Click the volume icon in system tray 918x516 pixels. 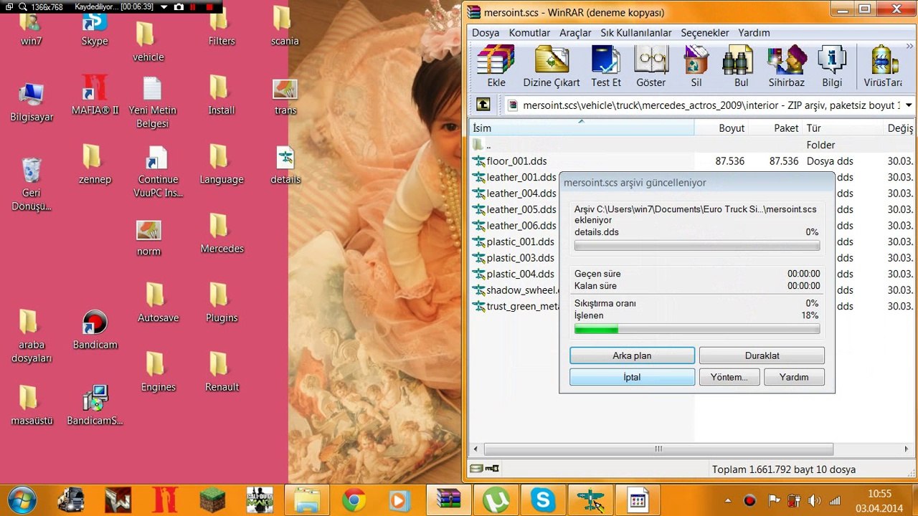coord(814,500)
